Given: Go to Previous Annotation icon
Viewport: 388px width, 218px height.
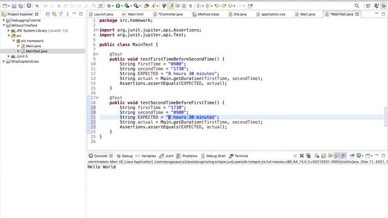Looking at the screenshot, I should [207, 6].
